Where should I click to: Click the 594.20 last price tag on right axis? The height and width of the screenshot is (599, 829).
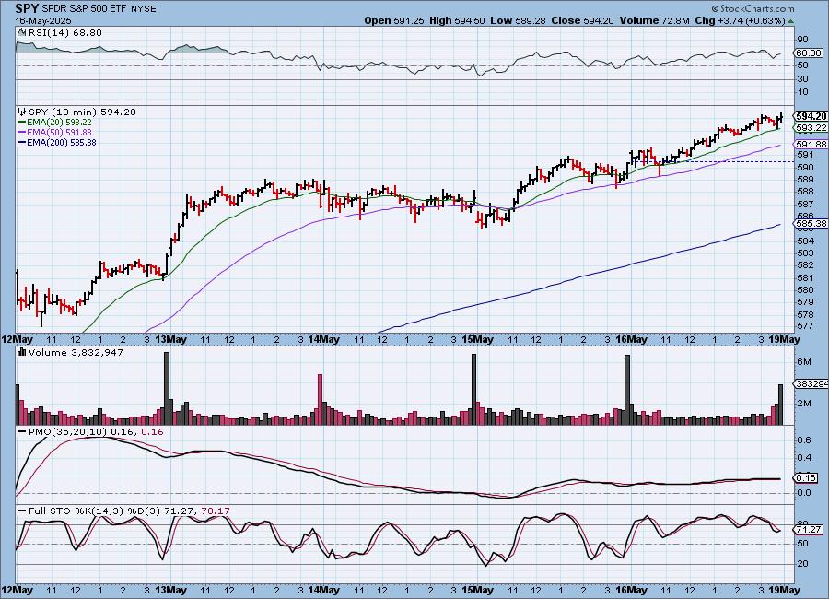pyautogui.click(x=811, y=116)
